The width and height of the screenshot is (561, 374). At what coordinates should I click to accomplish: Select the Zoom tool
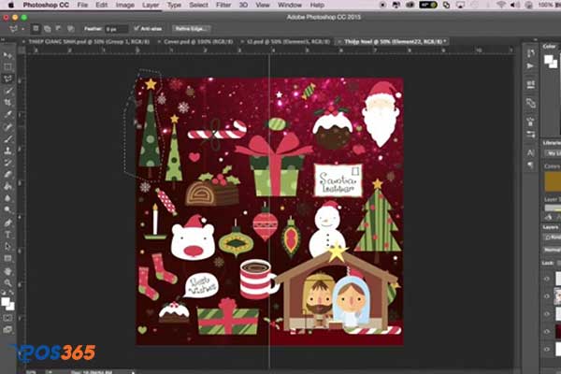[x=7, y=282]
